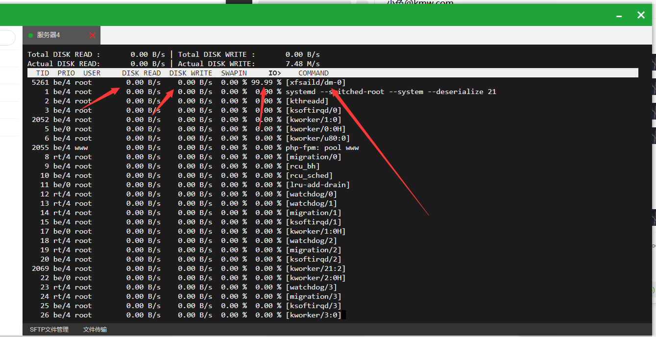Click TID 2055 in the process list

coord(40,147)
